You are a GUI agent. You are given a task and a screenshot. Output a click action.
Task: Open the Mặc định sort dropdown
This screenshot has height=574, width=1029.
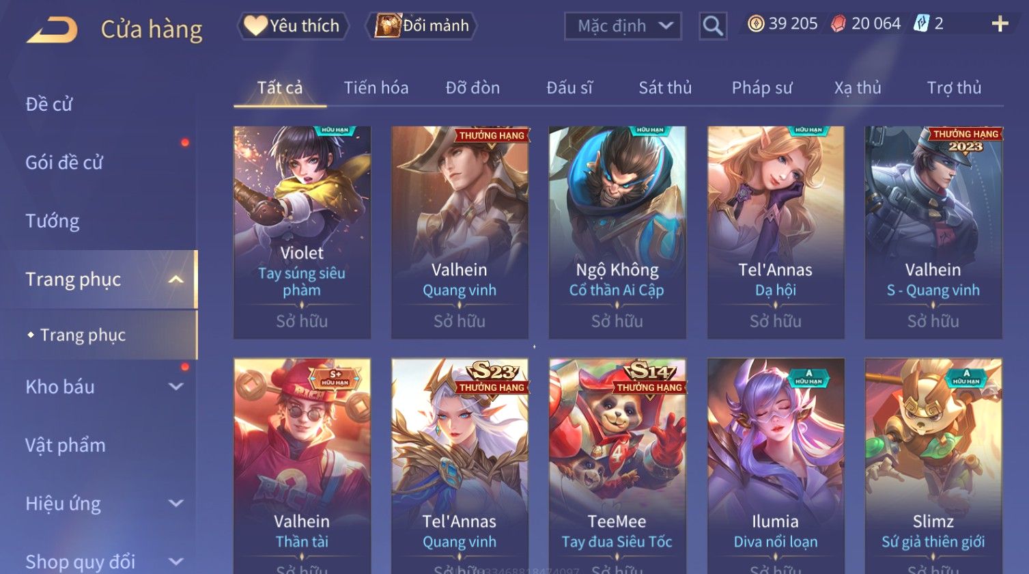[x=623, y=26]
